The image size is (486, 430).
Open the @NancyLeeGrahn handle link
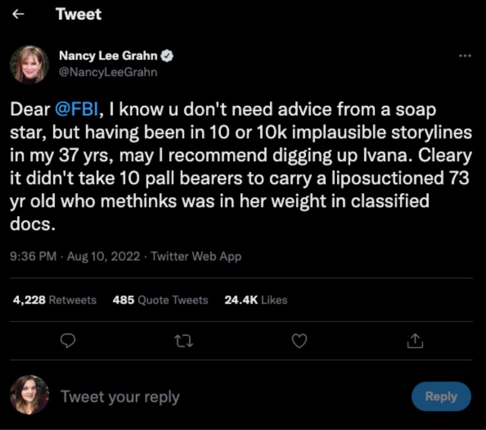point(108,72)
